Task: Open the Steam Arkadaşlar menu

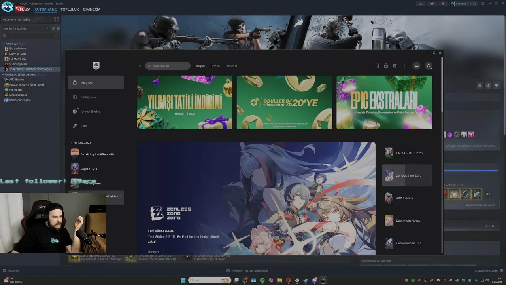Action: pos(36,4)
